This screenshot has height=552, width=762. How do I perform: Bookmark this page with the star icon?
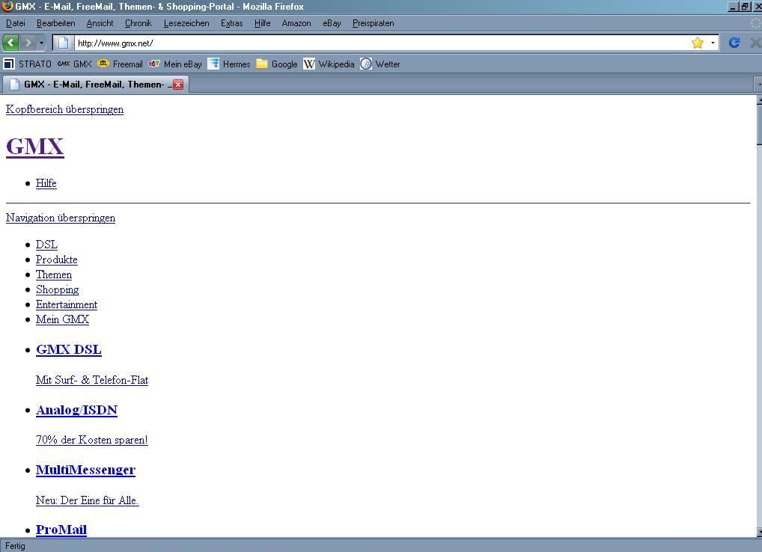tap(698, 43)
